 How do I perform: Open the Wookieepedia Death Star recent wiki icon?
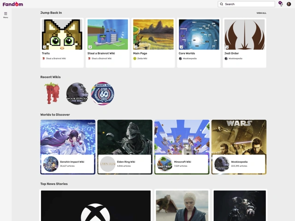point(77,93)
